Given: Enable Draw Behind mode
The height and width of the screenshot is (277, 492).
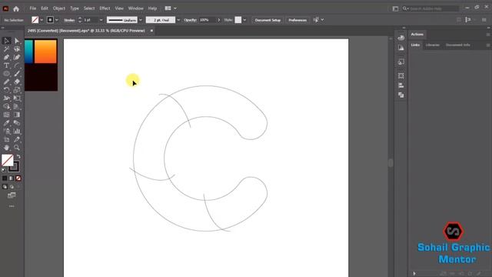Looking at the screenshot, I should pyautogui.click(x=12, y=186).
